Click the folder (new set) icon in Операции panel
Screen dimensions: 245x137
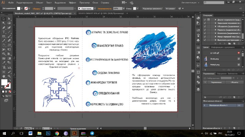[229, 44]
